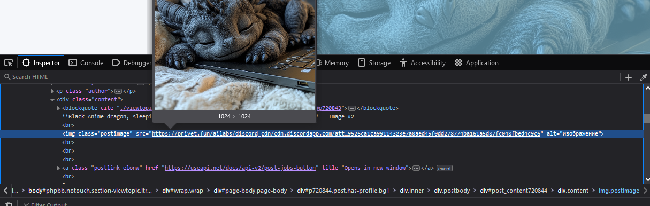Open the Accessibility tab
The width and height of the screenshot is (650, 206).
tap(422, 62)
